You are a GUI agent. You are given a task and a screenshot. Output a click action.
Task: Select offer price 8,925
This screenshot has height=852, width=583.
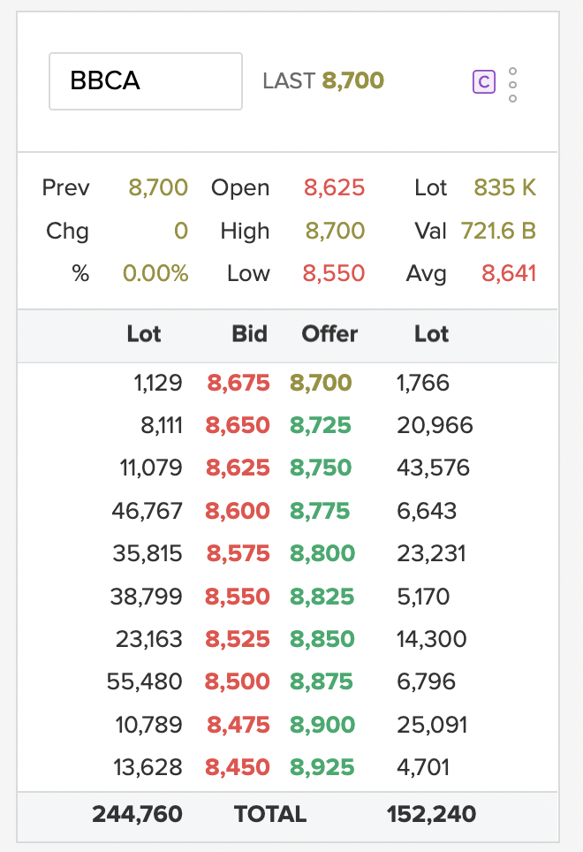[322, 767]
